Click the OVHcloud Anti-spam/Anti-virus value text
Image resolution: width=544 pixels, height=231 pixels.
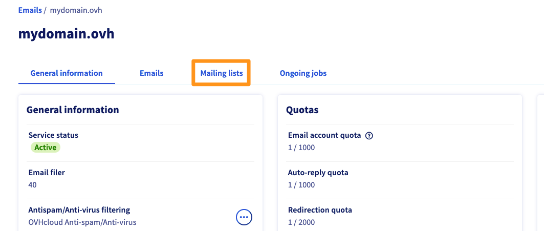(x=82, y=222)
